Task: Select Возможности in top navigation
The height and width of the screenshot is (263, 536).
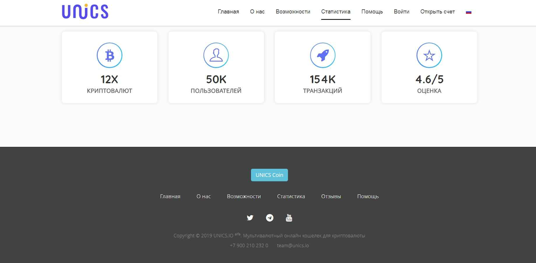Action: 293,12
